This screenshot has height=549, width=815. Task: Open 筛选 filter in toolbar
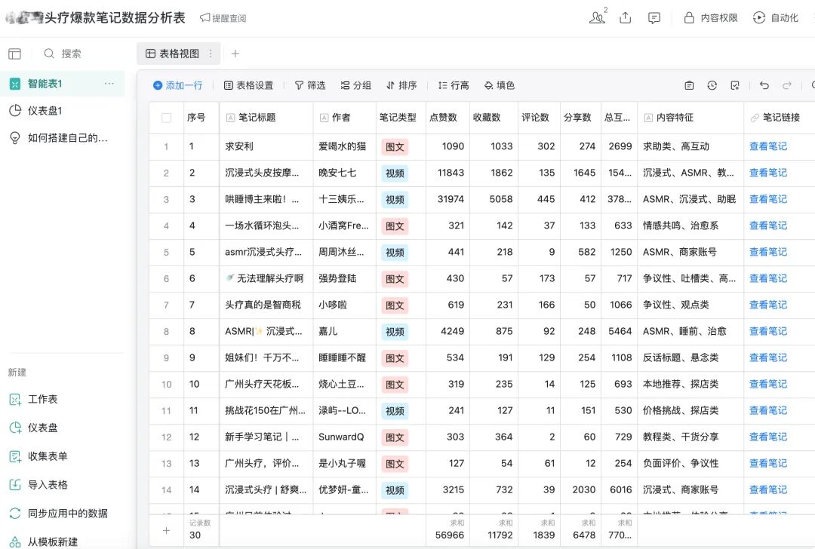point(310,85)
